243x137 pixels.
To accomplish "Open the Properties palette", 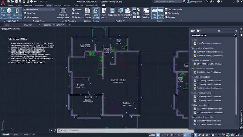I will pos(112,12).
